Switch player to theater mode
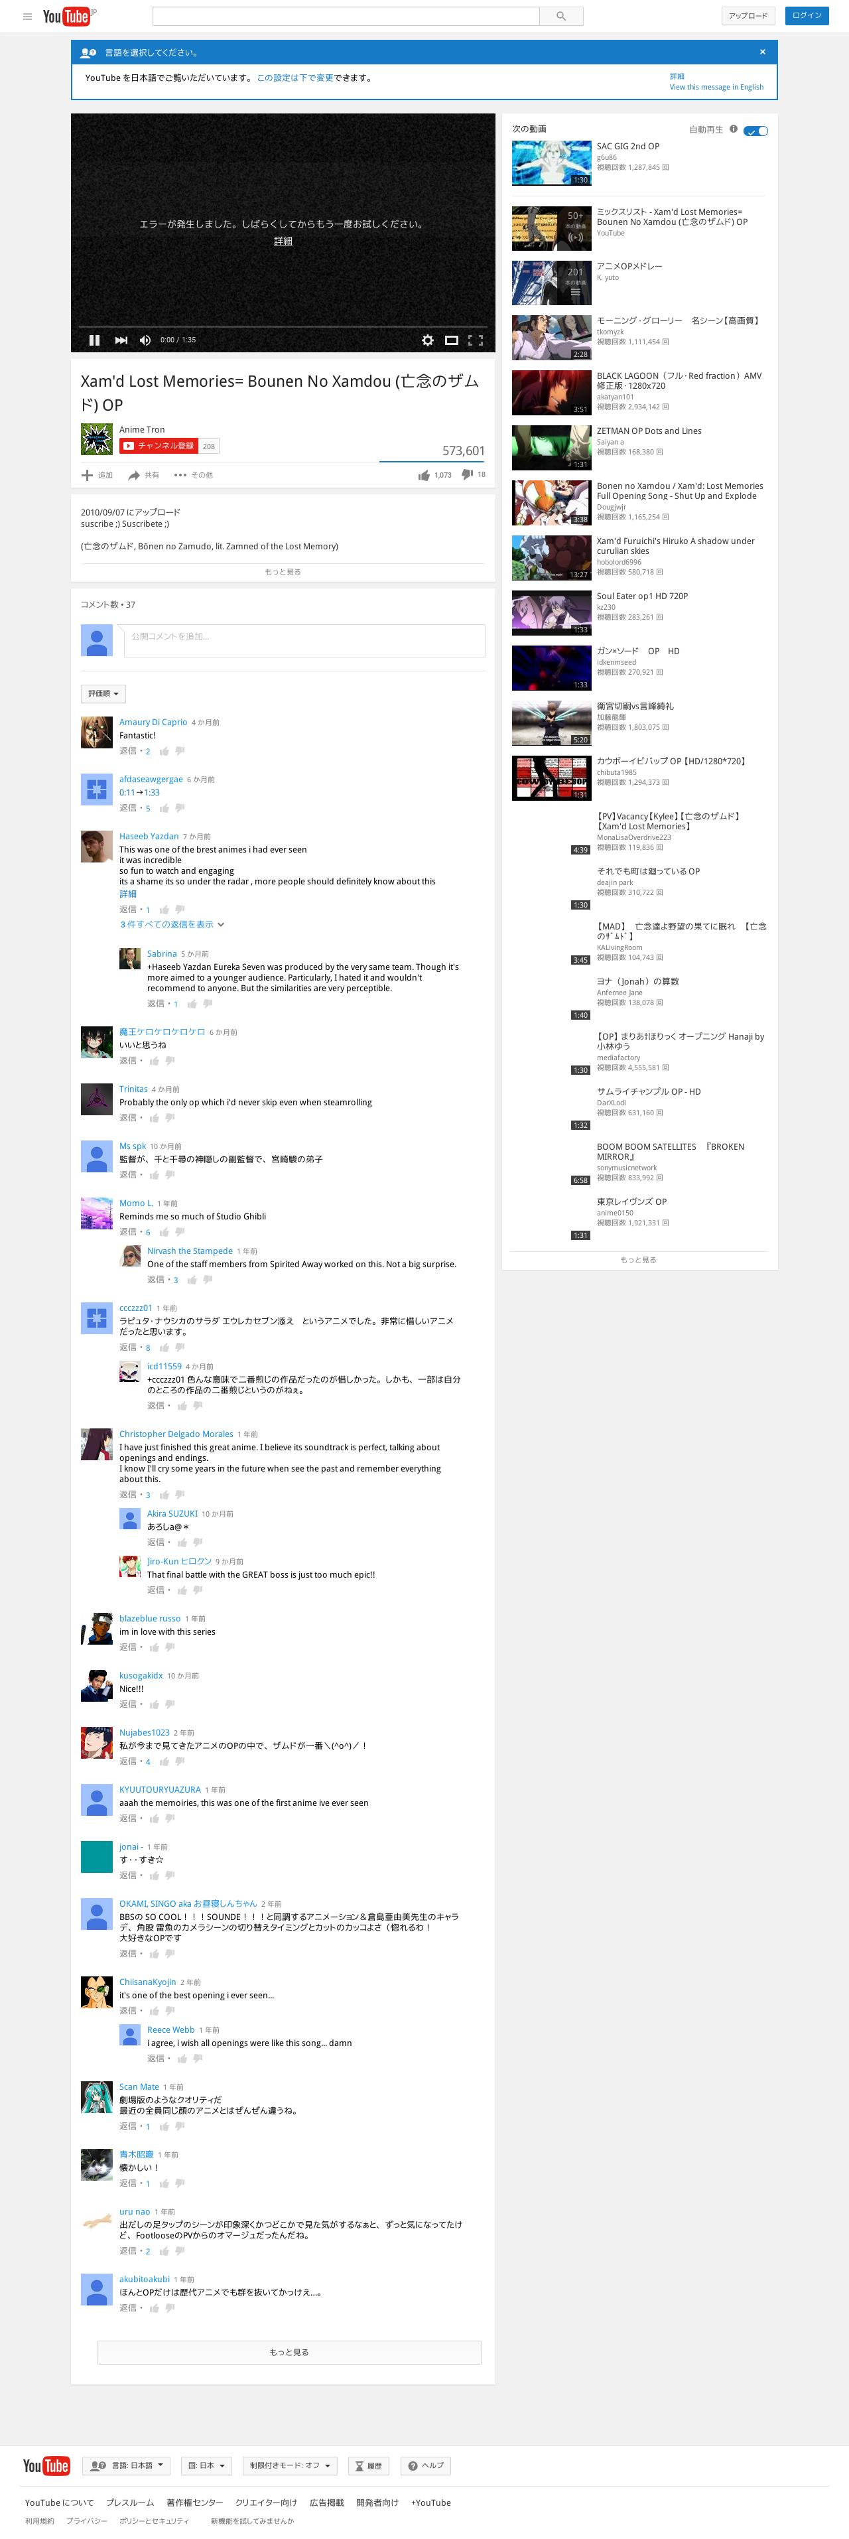Screen dimensions: 849x2539 click(451, 340)
